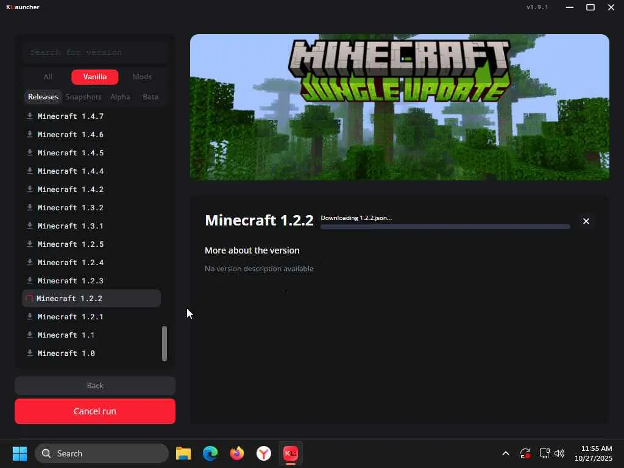Select Minecraft 1.1 in the list

tap(91, 335)
